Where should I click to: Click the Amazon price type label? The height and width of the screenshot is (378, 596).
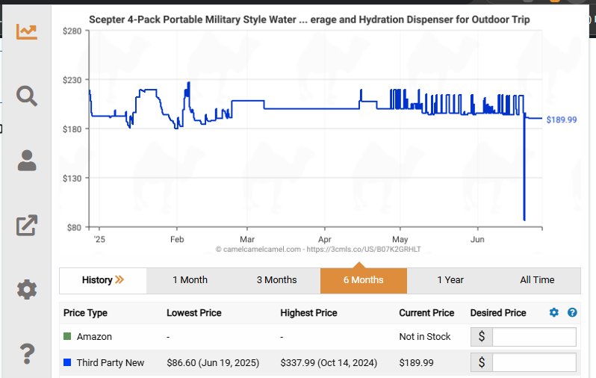(x=94, y=337)
